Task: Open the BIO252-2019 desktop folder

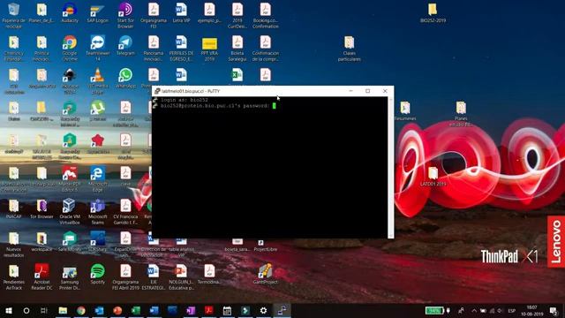Action: [x=433, y=13]
